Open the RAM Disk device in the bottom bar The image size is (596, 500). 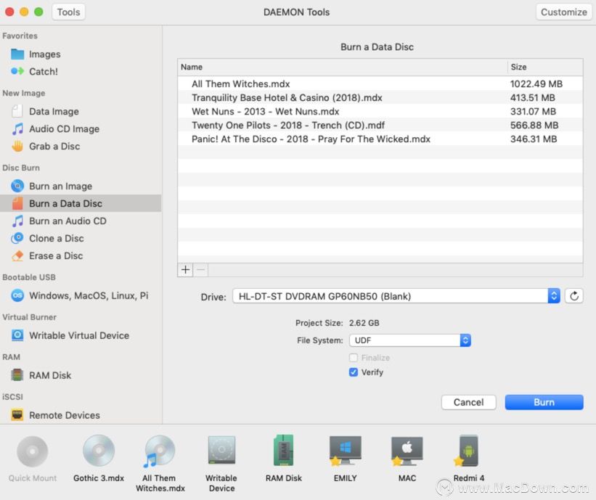click(x=284, y=450)
